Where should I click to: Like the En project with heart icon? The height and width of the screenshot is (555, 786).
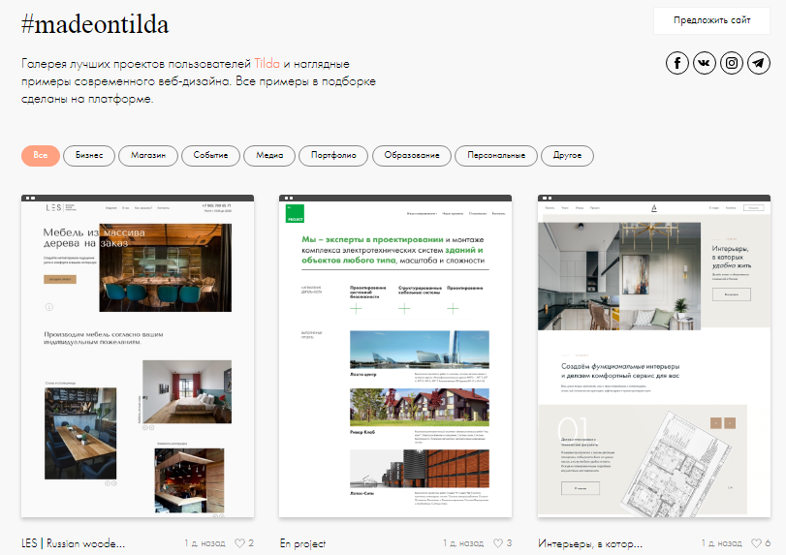498,543
